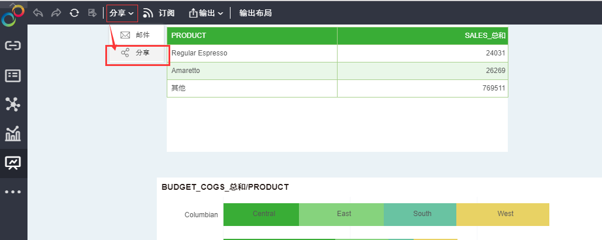Click the South bar segment for Columbian
Viewport: 602px width, 240px height.
point(420,214)
